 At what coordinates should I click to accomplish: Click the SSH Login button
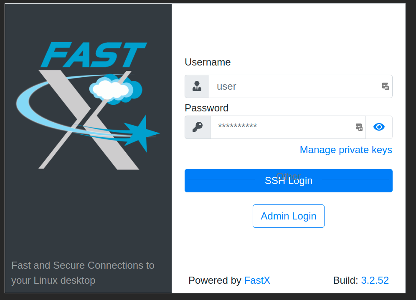(288, 181)
